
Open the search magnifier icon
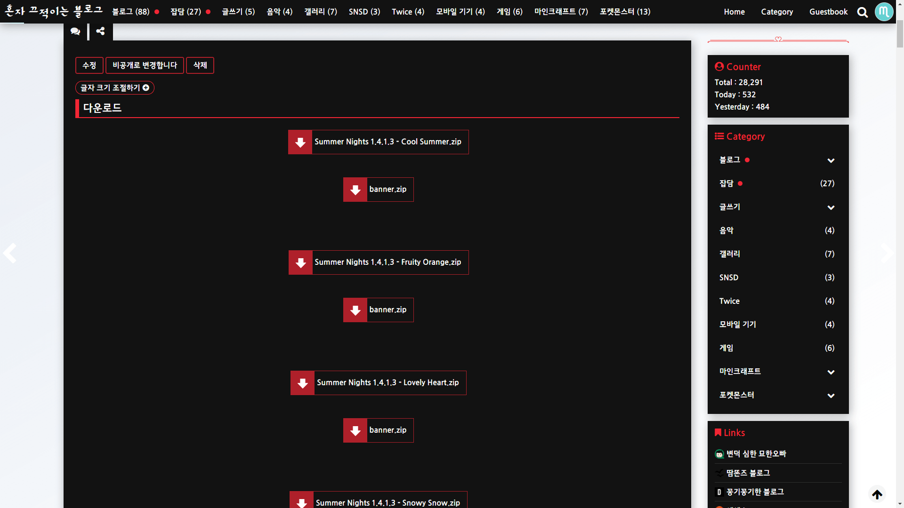click(x=862, y=12)
